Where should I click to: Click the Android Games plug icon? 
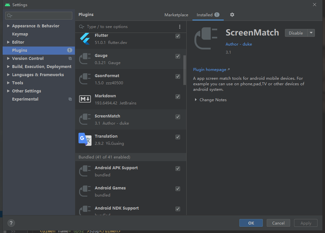click(x=85, y=191)
